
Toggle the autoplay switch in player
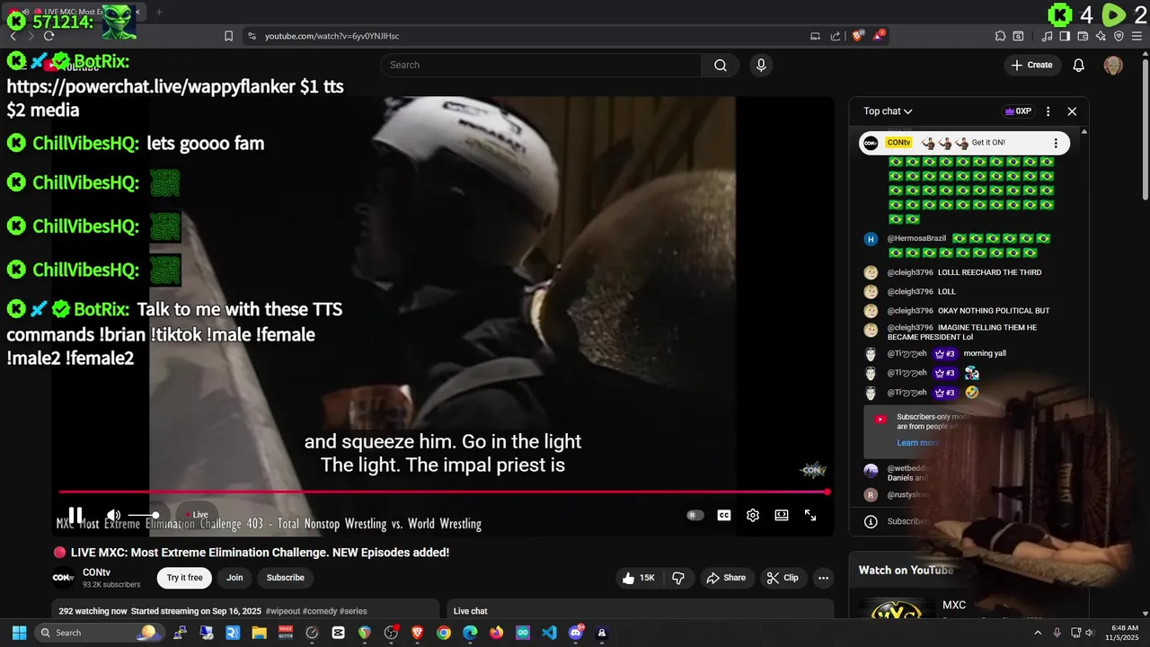(x=694, y=515)
